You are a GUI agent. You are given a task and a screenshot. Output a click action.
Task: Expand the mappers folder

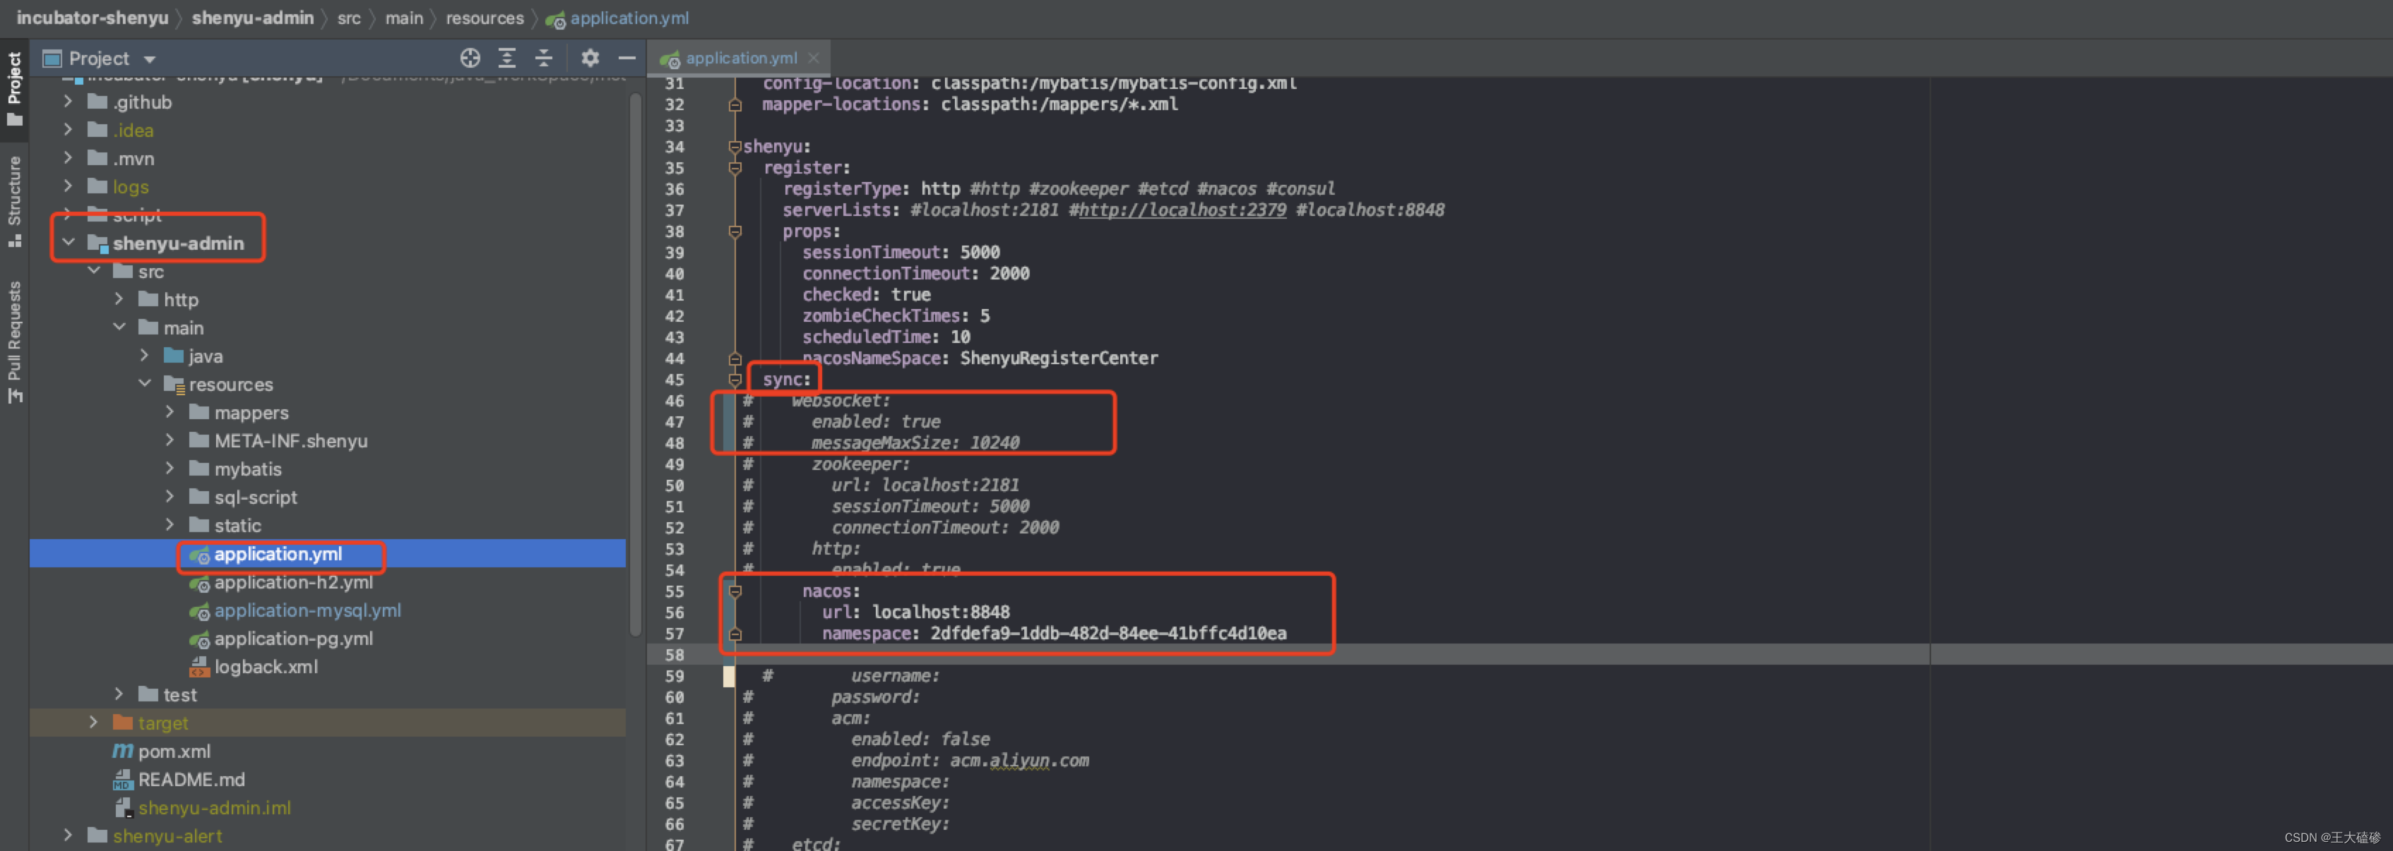pyautogui.click(x=169, y=412)
